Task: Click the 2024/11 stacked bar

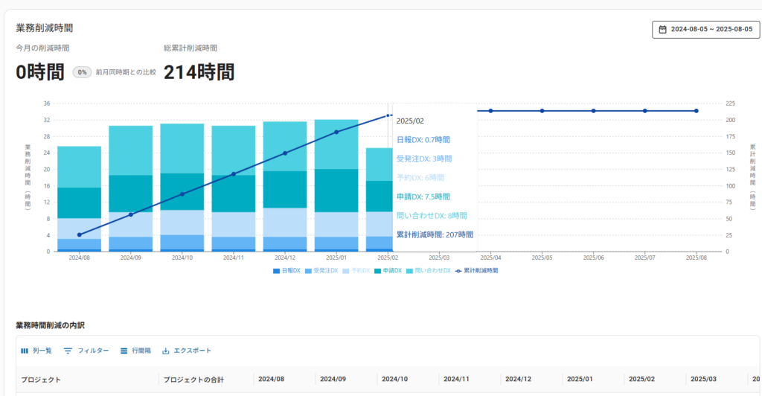Action: pyautogui.click(x=233, y=188)
